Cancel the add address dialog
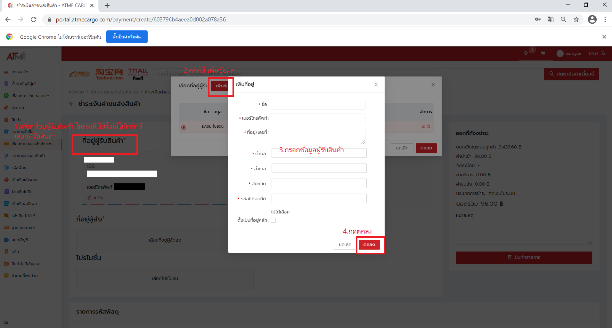This screenshot has height=328, width=612. click(345, 244)
